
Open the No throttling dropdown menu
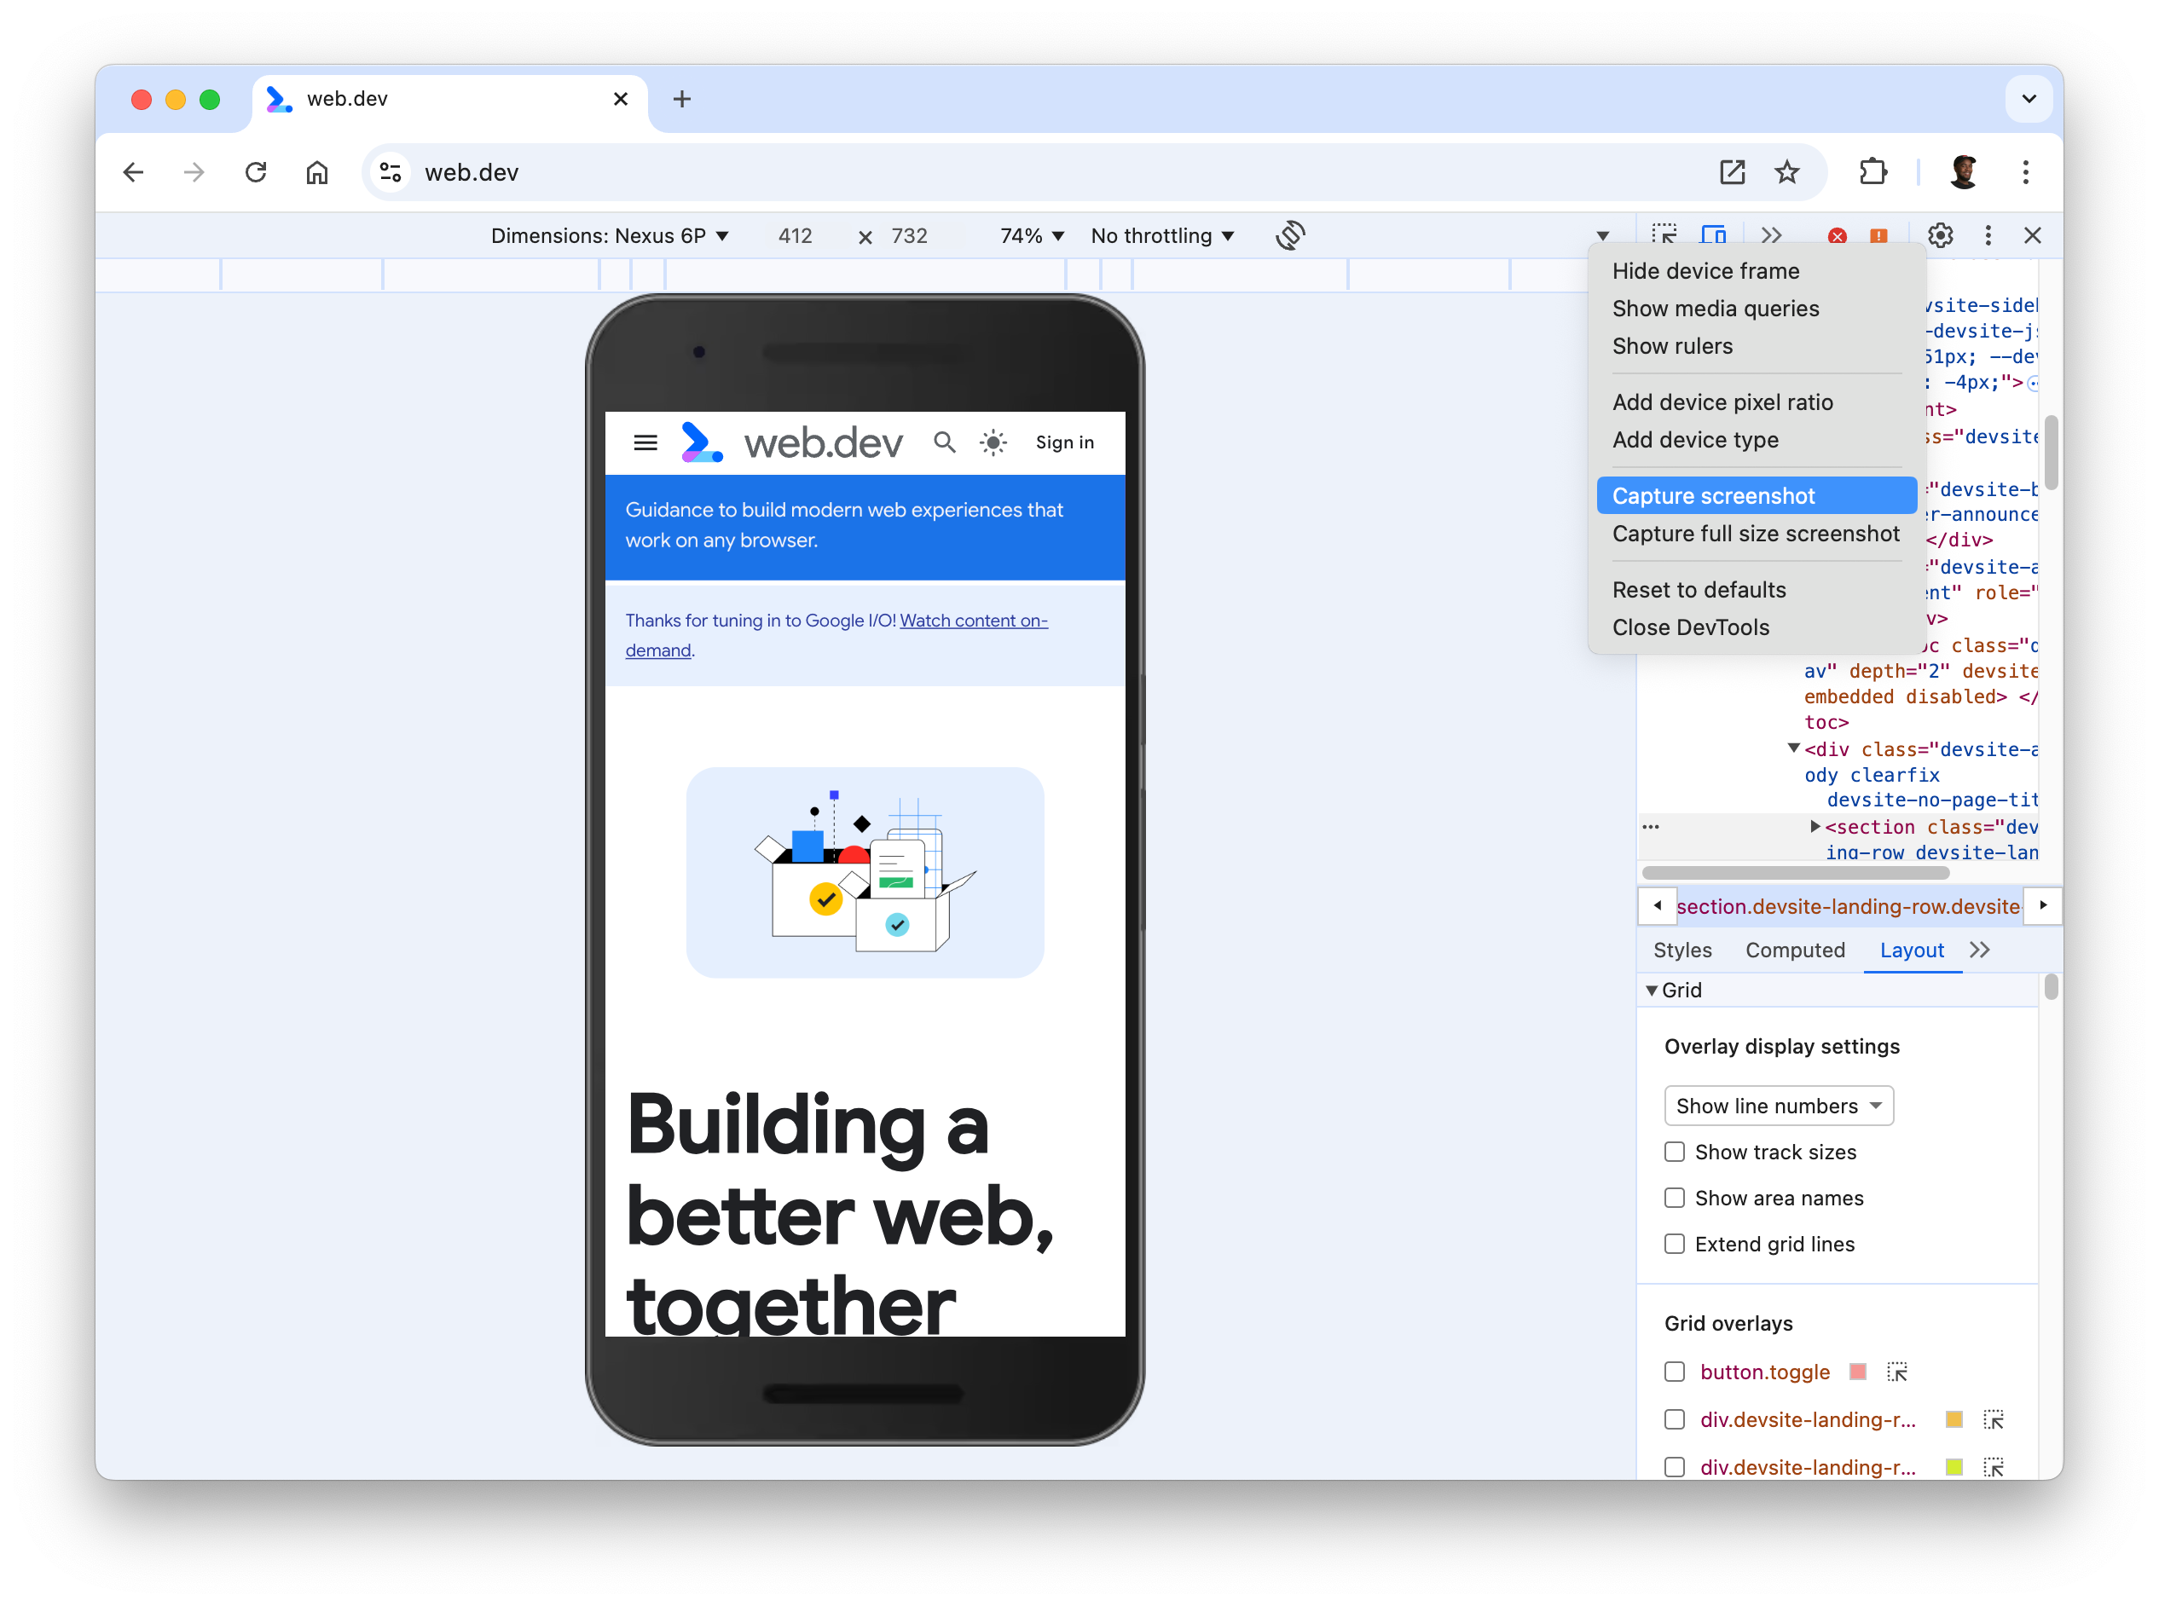(1164, 234)
